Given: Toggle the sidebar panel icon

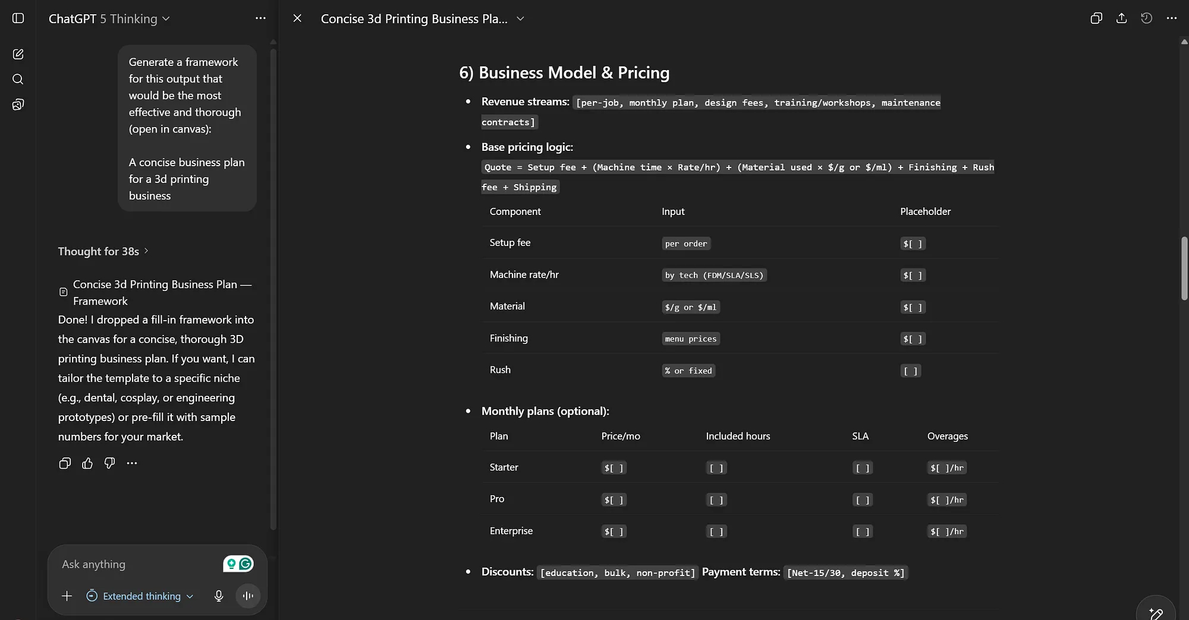Looking at the screenshot, I should (18, 18).
